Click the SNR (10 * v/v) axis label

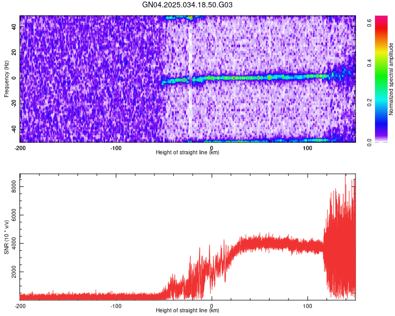tap(6, 237)
